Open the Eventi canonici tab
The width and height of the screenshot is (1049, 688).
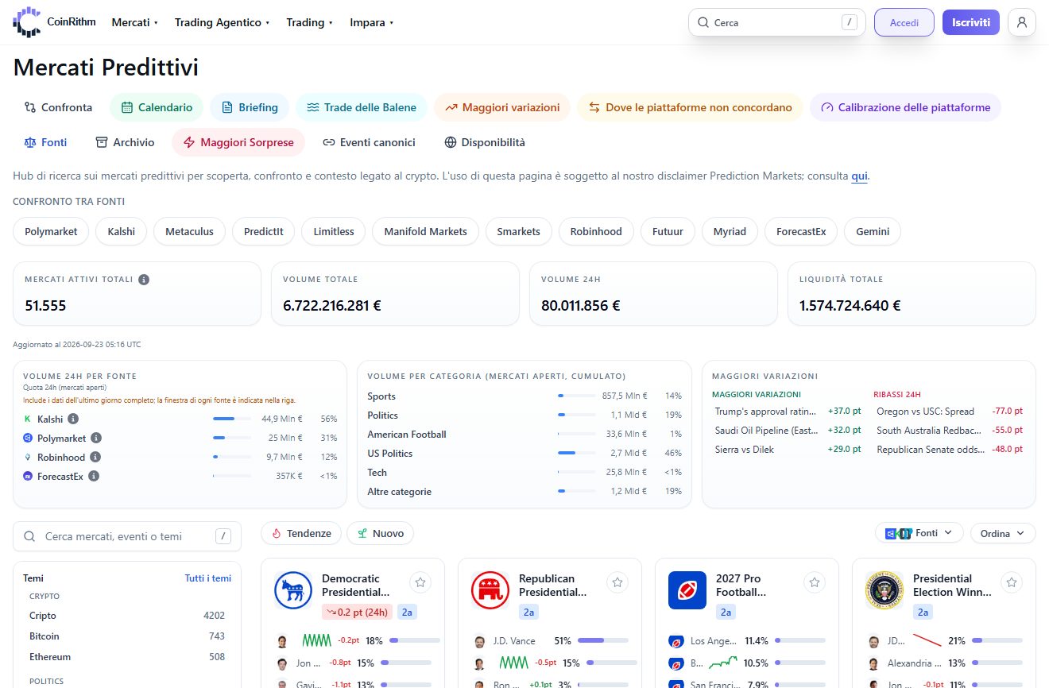click(x=369, y=142)
